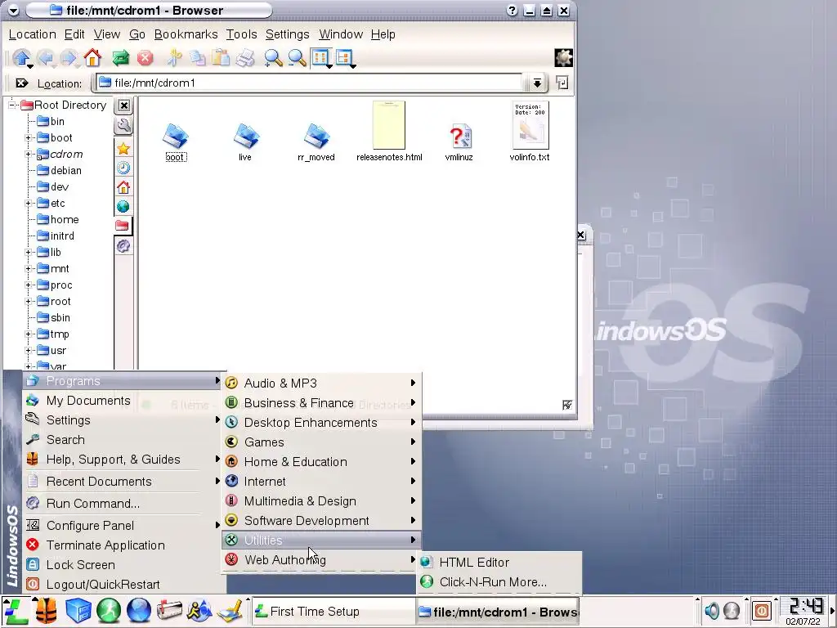The height and width of the screenshot is (628, 837).
Task: Open the location history dropdown arrow
Action: coord(537,83)
